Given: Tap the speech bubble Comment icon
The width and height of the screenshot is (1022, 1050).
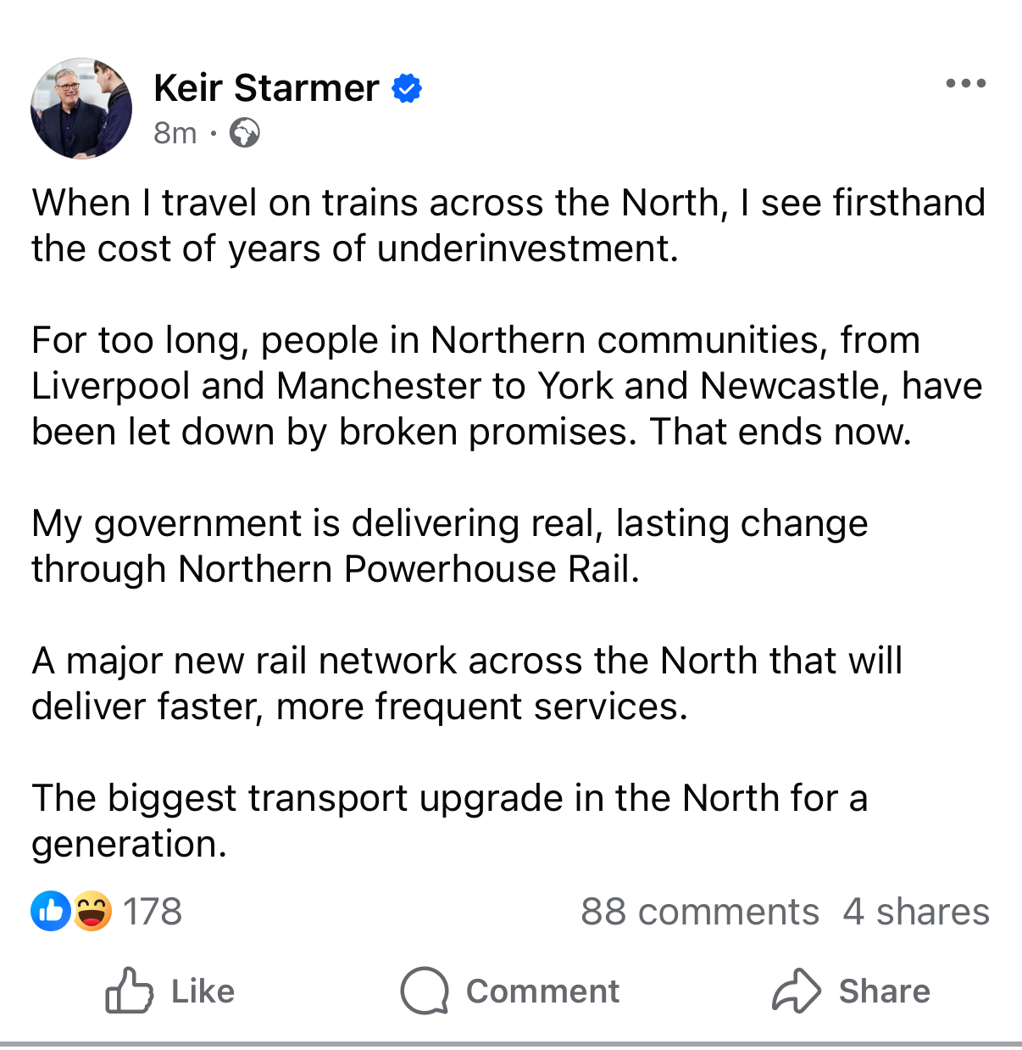Looking at the screenshot, I should point(424,991).
